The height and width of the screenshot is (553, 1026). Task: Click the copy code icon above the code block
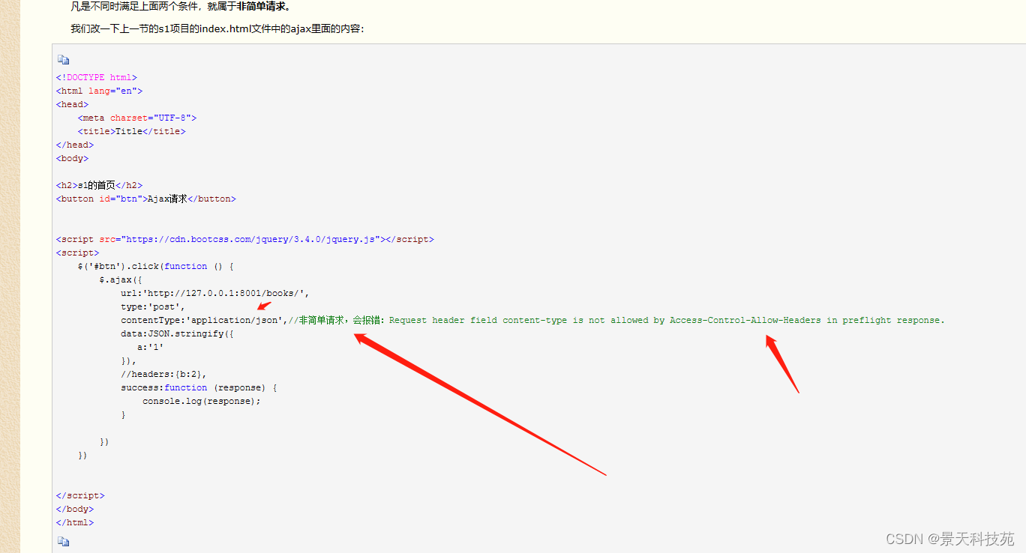coord(63,60)
